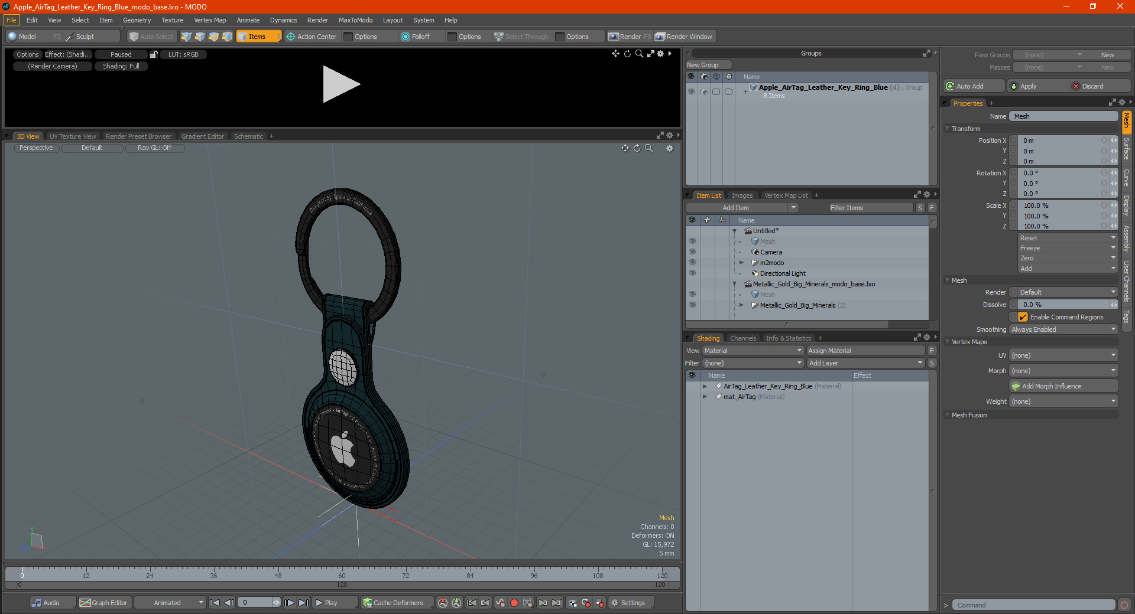Click the Discard button
1135x614 pixels.
[1100, 86]
